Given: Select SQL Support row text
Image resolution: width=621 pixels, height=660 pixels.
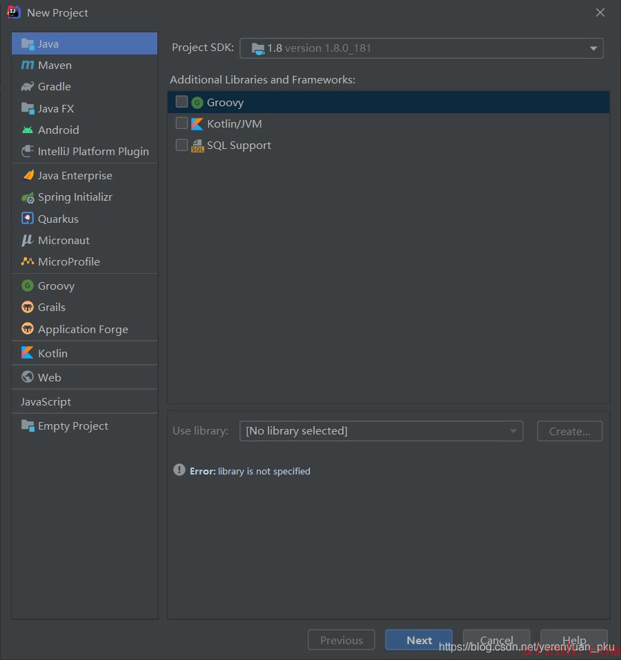Looking at the screenshot, I should (239, 146).
